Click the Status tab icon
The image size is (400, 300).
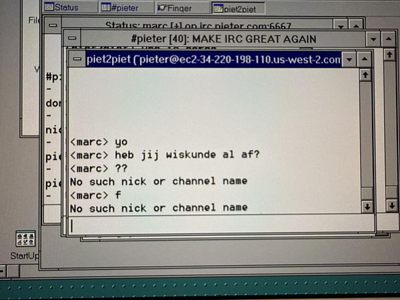(49, 7)
